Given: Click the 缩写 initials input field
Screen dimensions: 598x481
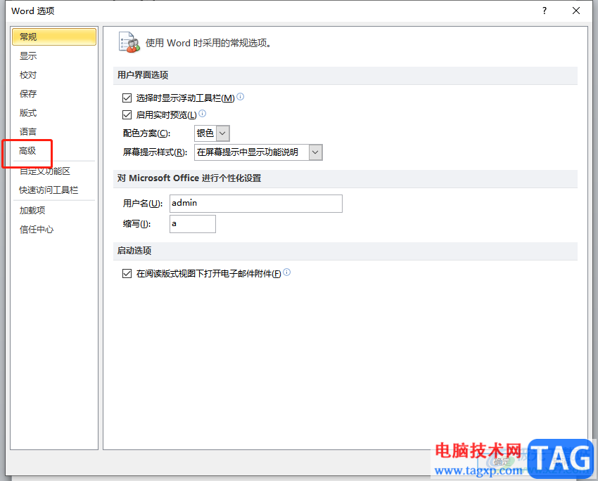Looking at the screenshot, I should (193, 224).
